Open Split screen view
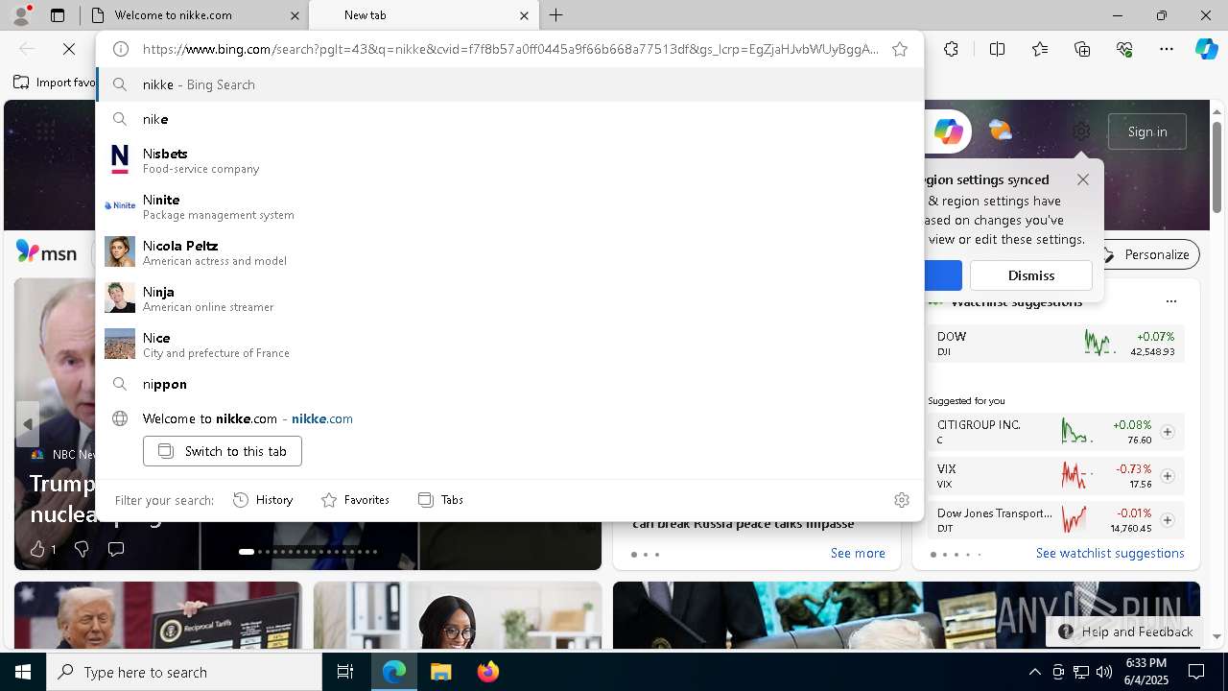This screenshot has width=1228, height=691. tap(997, 49)
